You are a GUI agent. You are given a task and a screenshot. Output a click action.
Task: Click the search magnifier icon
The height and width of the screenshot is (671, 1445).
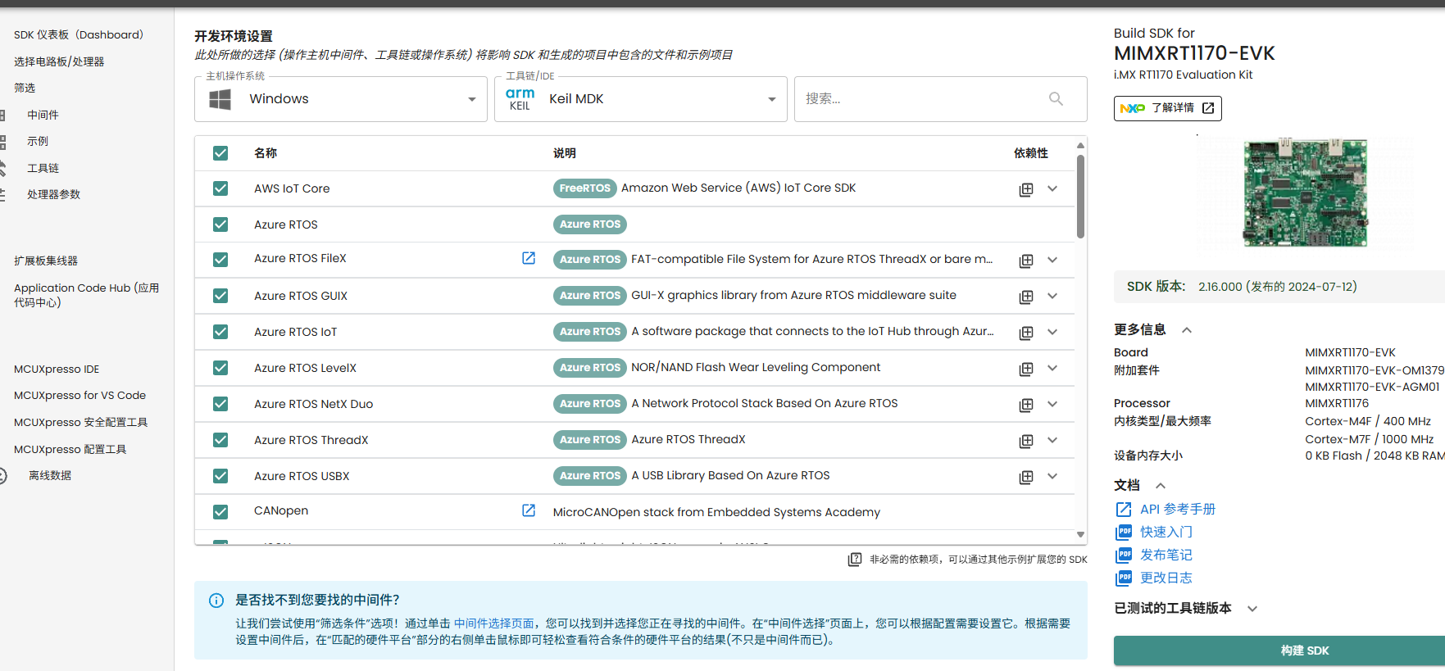coord(1056,98)
